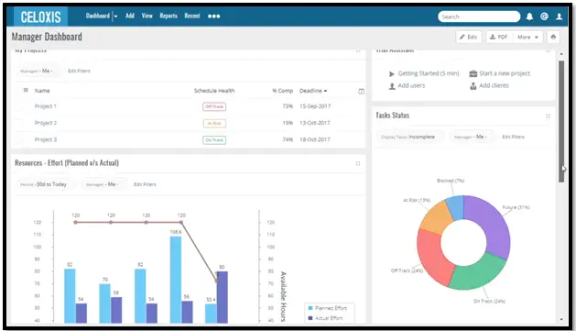Click the row menu icon beside Name header
This screenshot has height=331, width=576.
pyautogui.click(x=26, y=90)
